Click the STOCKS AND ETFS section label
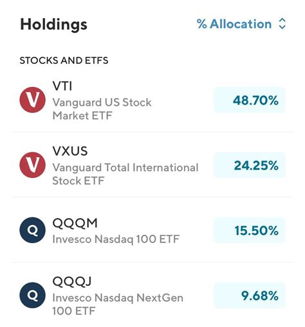This screenshot has height=327, width=305. tap(64, 61)
